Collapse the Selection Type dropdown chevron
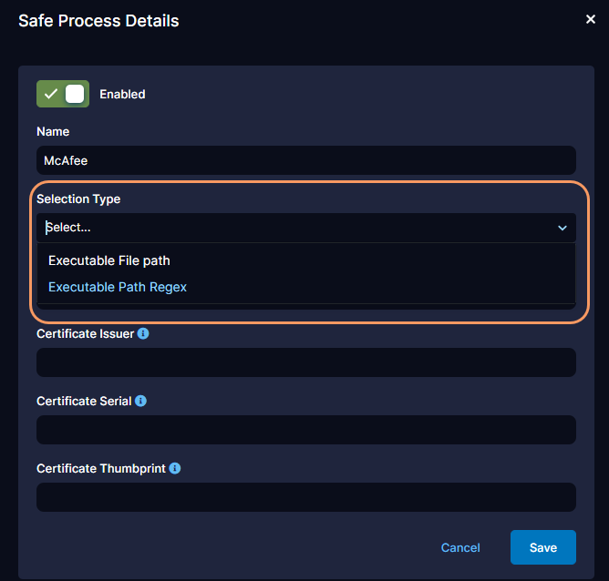Image resolution: width=609 pixels, height=581 pixels. click(x=563, y=228)
